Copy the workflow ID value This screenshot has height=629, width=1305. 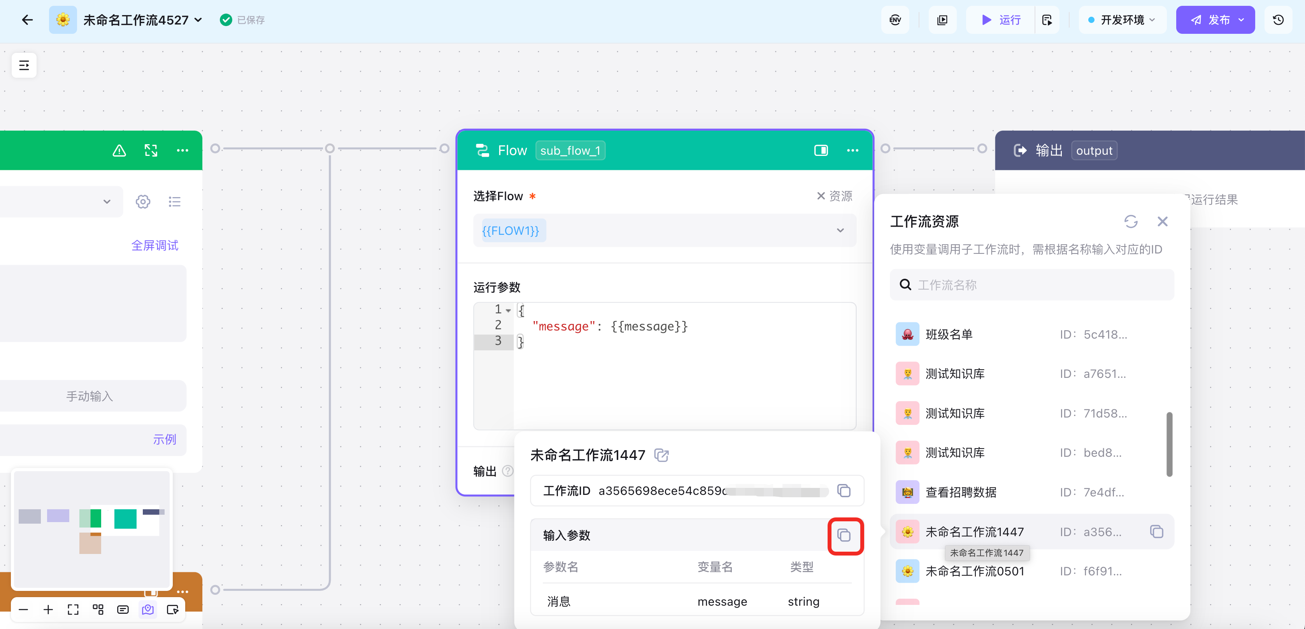point(844,490)
